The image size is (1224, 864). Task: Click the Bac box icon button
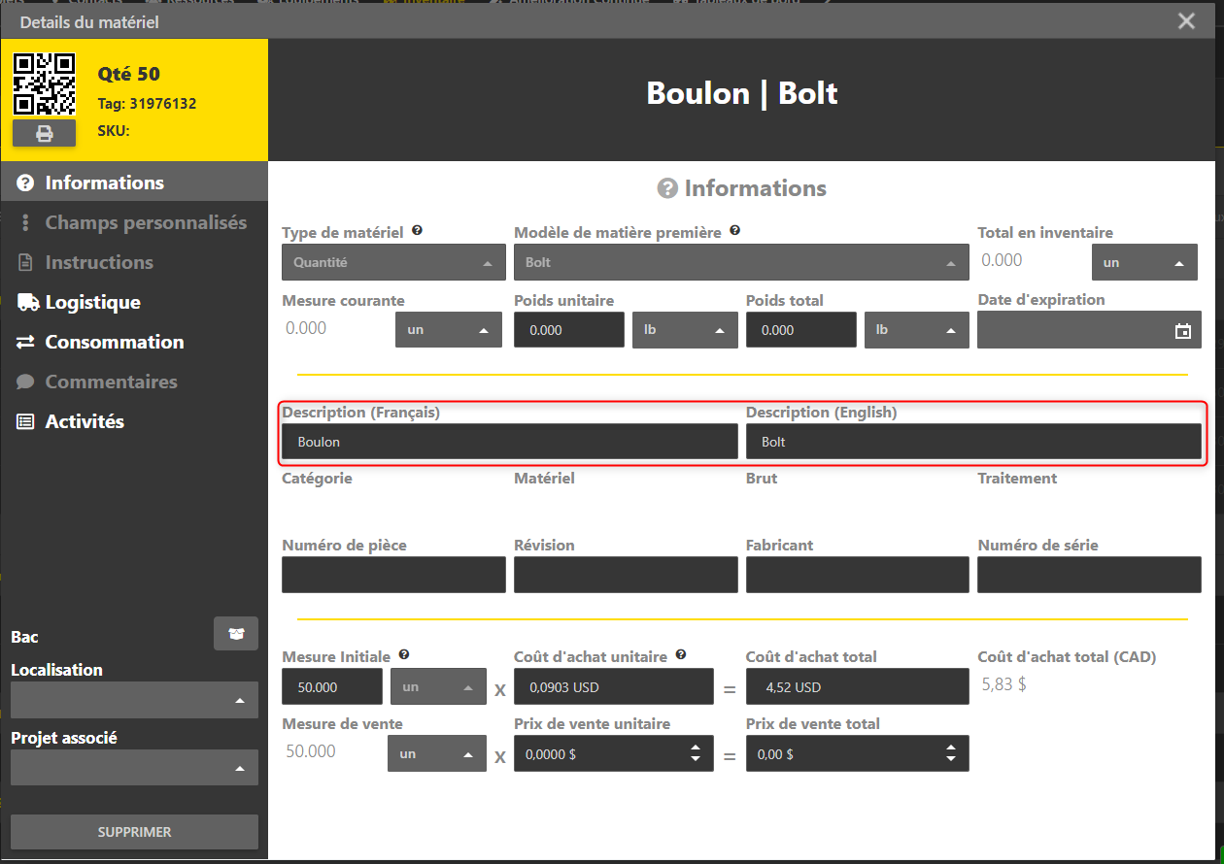point(236,634)
